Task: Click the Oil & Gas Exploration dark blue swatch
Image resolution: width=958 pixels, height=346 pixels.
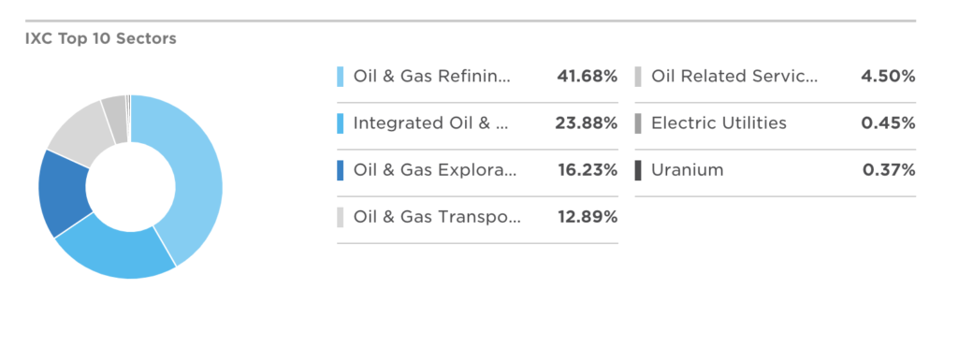Action: point(341,170)
